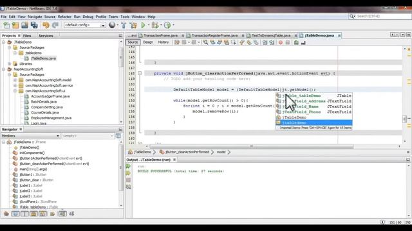Click the stop icon in Output panel
Viewport: 412px width, 231px height.
[128, 180]
